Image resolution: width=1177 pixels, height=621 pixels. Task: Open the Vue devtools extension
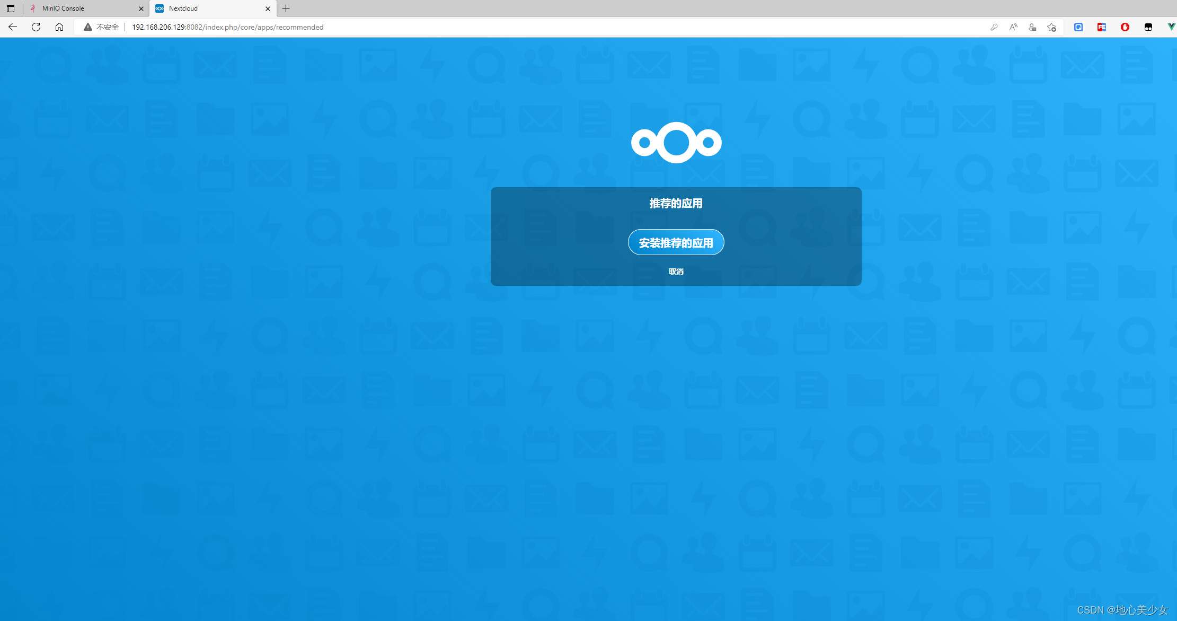click(x=1171, y=27)
